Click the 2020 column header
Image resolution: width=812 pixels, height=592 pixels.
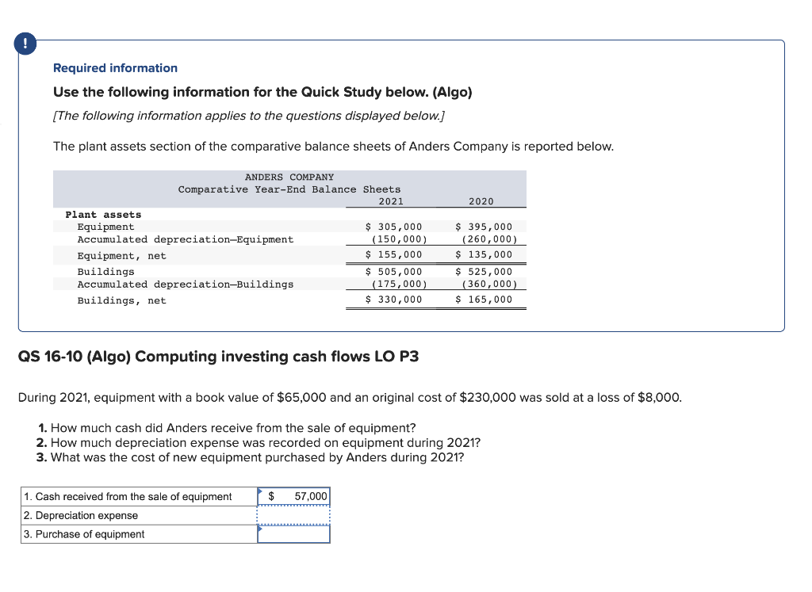pyautogui.click(x=481, y=201)
